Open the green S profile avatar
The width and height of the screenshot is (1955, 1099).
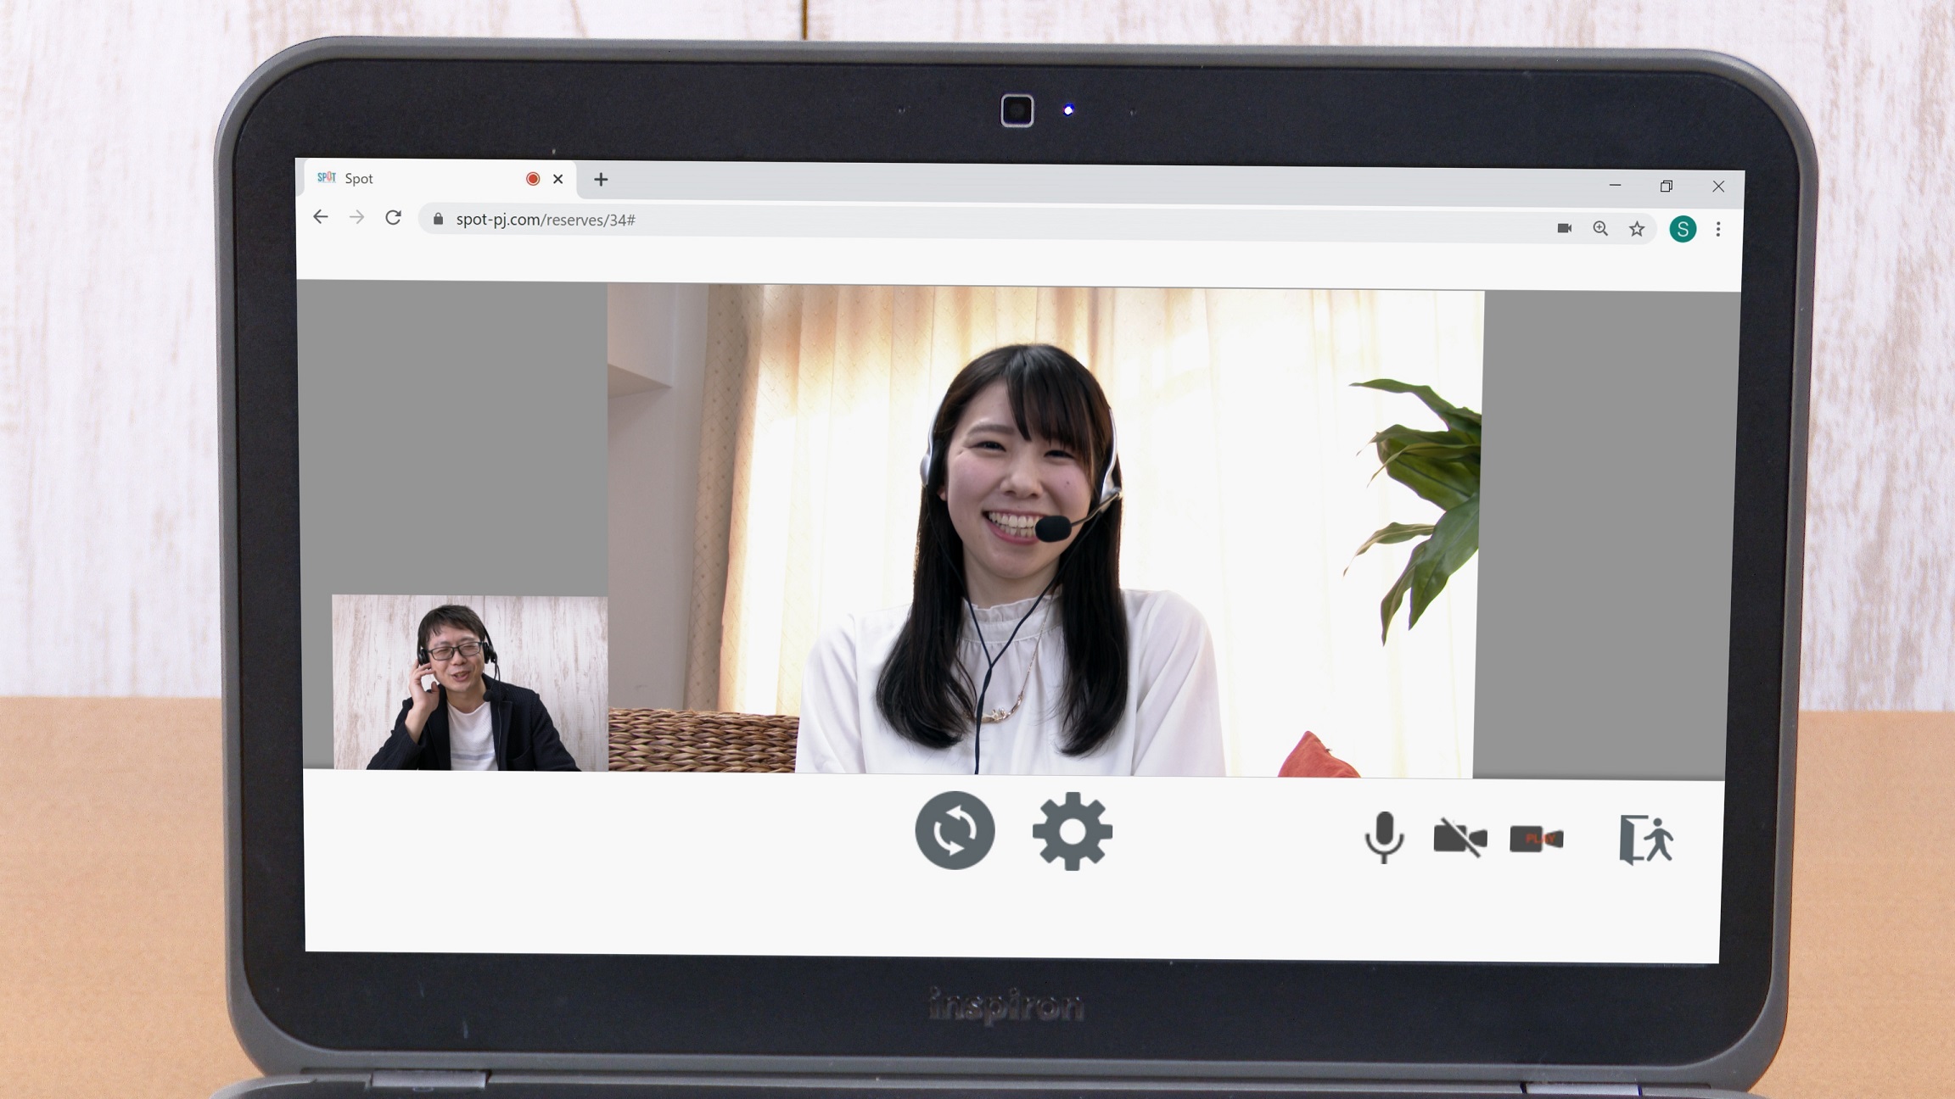(x=1683, y=229)
